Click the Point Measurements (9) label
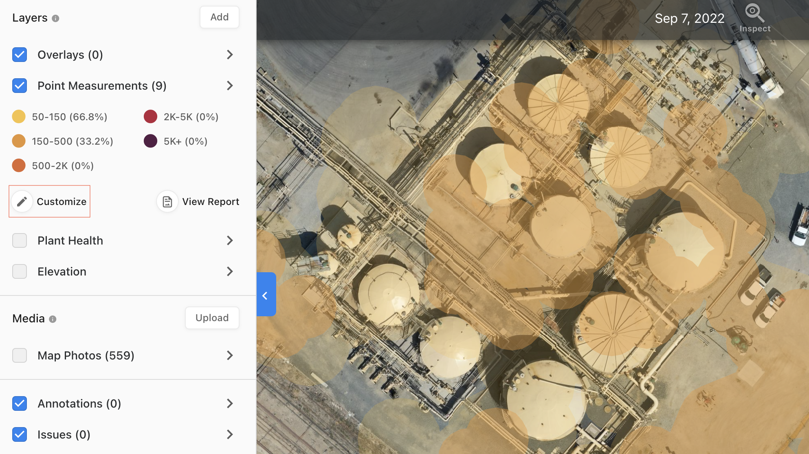This screenshot has width=809, height=454. point(102,86)
